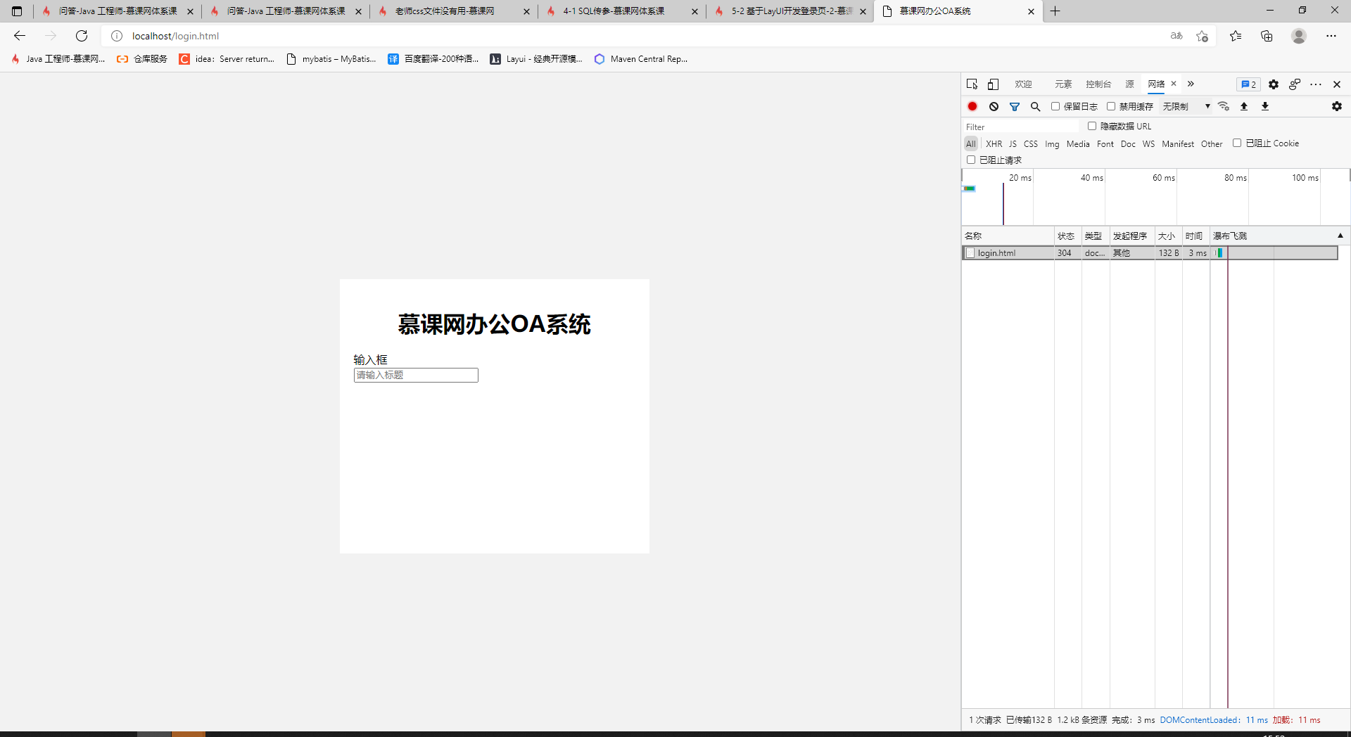Switch to the 源 DevTools tab
Image resolution: width=1351 pixels, height=737 pixels.
click(x=1130, y=84)
